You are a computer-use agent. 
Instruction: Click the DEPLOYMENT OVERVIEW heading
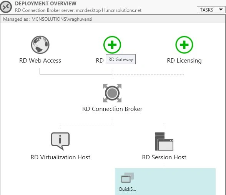pyautogui.click(x=46, y=3)
